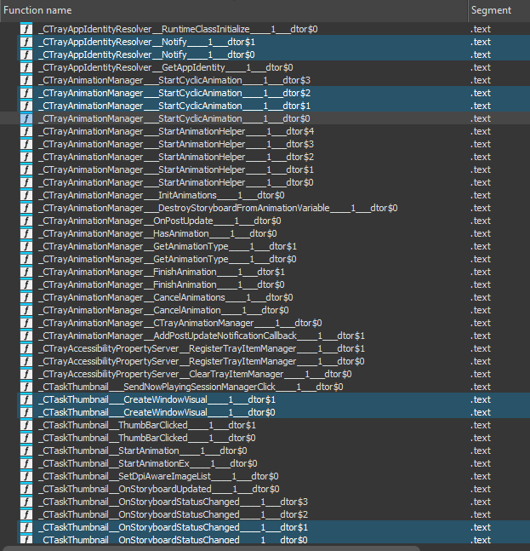Select _CTrayAnimationManager__HasAnimation dtor$0 name
Viewport: 530px width, 551px height.
(x=157, y=233)
